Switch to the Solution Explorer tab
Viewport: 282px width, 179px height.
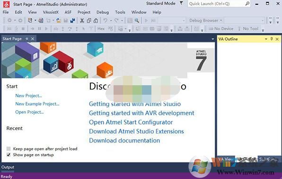tap(268, 159)
